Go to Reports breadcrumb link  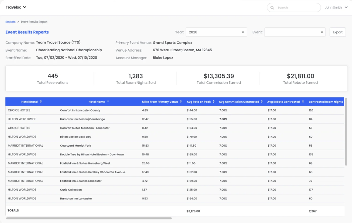coord(10,22)
